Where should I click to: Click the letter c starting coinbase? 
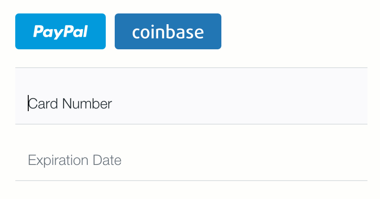point(136,34)
